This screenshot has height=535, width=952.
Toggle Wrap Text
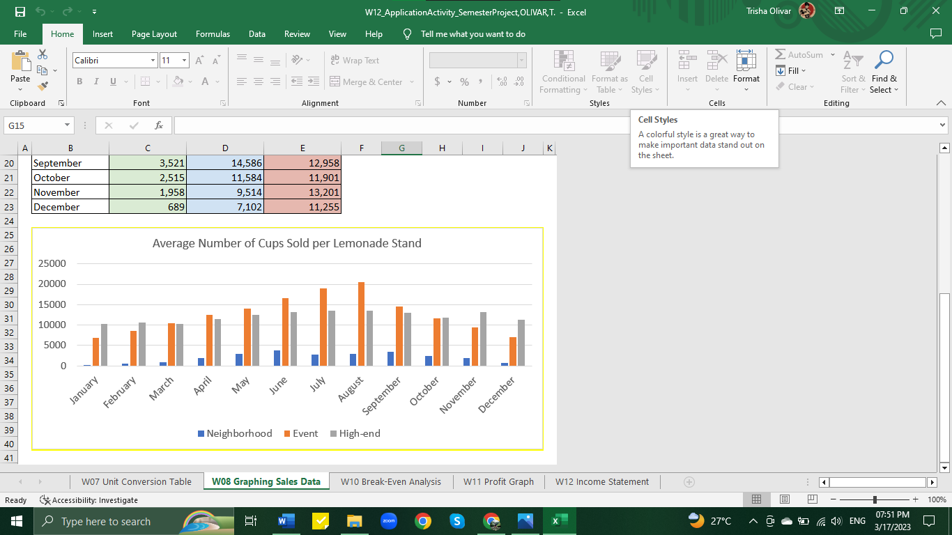point(354,61)
